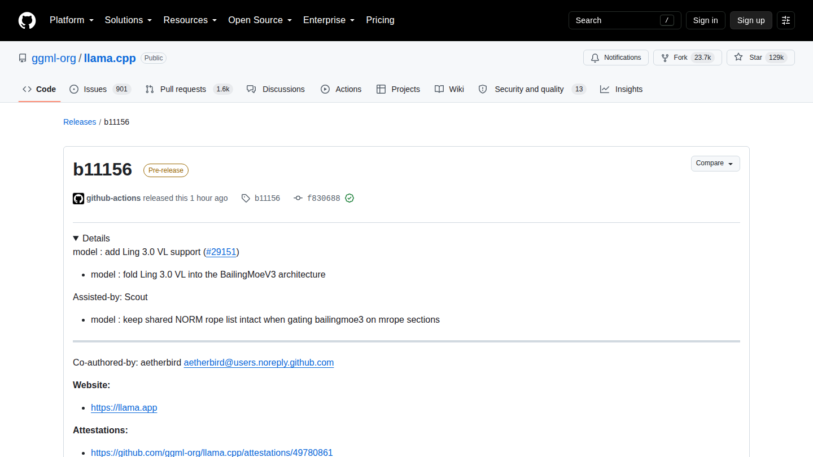This screenshot has height=457, width=813.
Task: Open the attestations/49780861 link
Action: pyautogui.click(x=212, y=452)
